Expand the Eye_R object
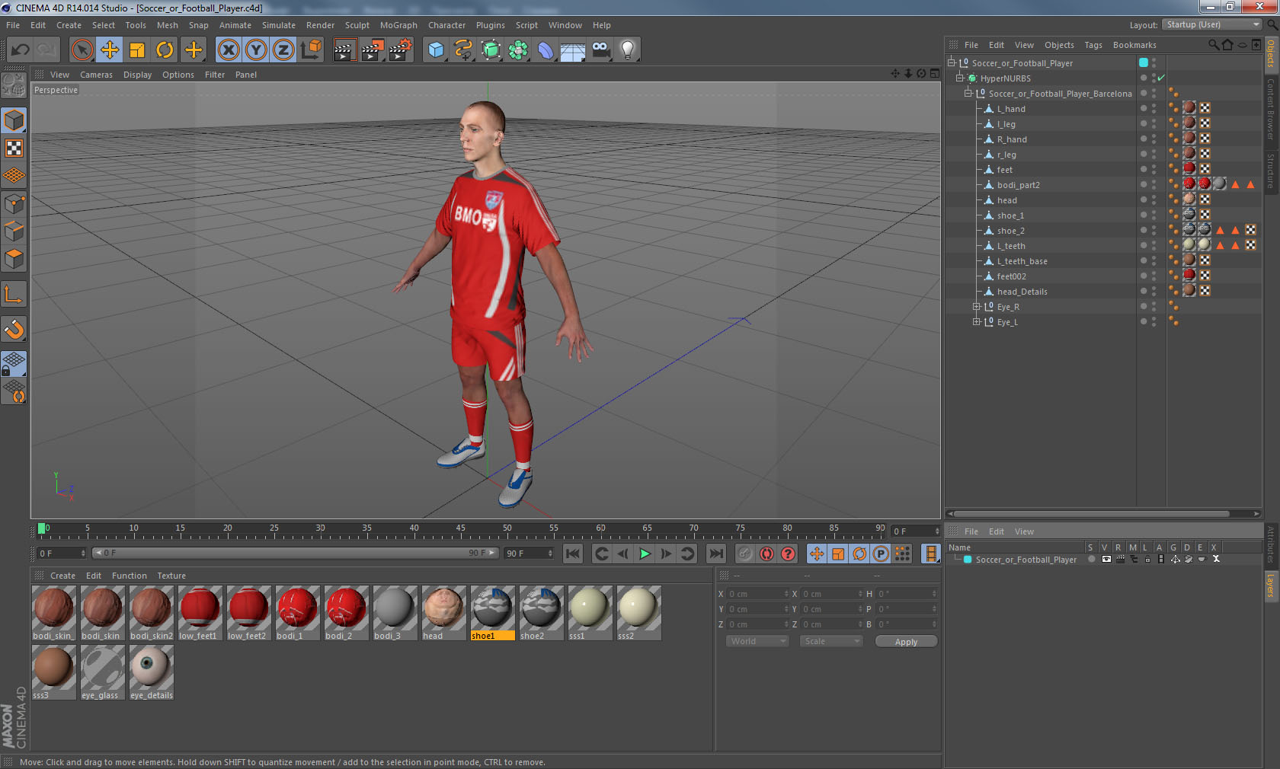The height and width of the screenshot is (769, 1280). point(976,307)
